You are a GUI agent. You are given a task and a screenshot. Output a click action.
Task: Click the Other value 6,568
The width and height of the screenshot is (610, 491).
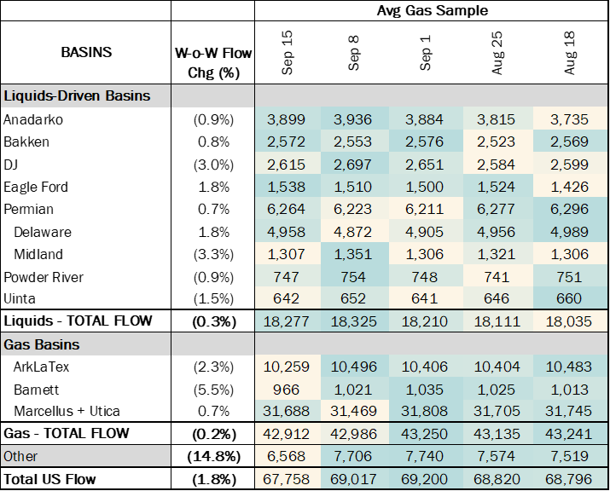pyautogui.click(x=287, y=456)
